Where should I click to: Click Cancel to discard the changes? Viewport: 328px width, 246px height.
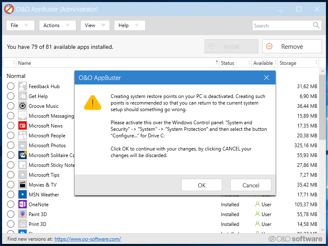(251, 185)
